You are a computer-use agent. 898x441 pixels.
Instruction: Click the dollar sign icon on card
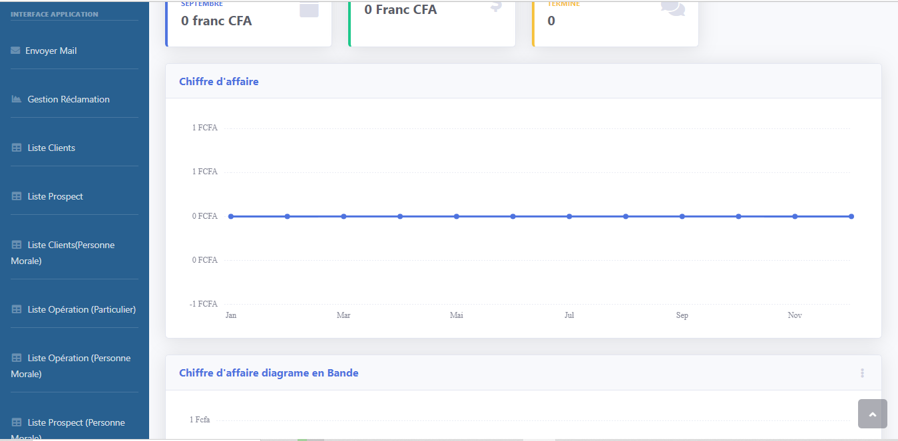pyautogui.click(x=495, y=7)
